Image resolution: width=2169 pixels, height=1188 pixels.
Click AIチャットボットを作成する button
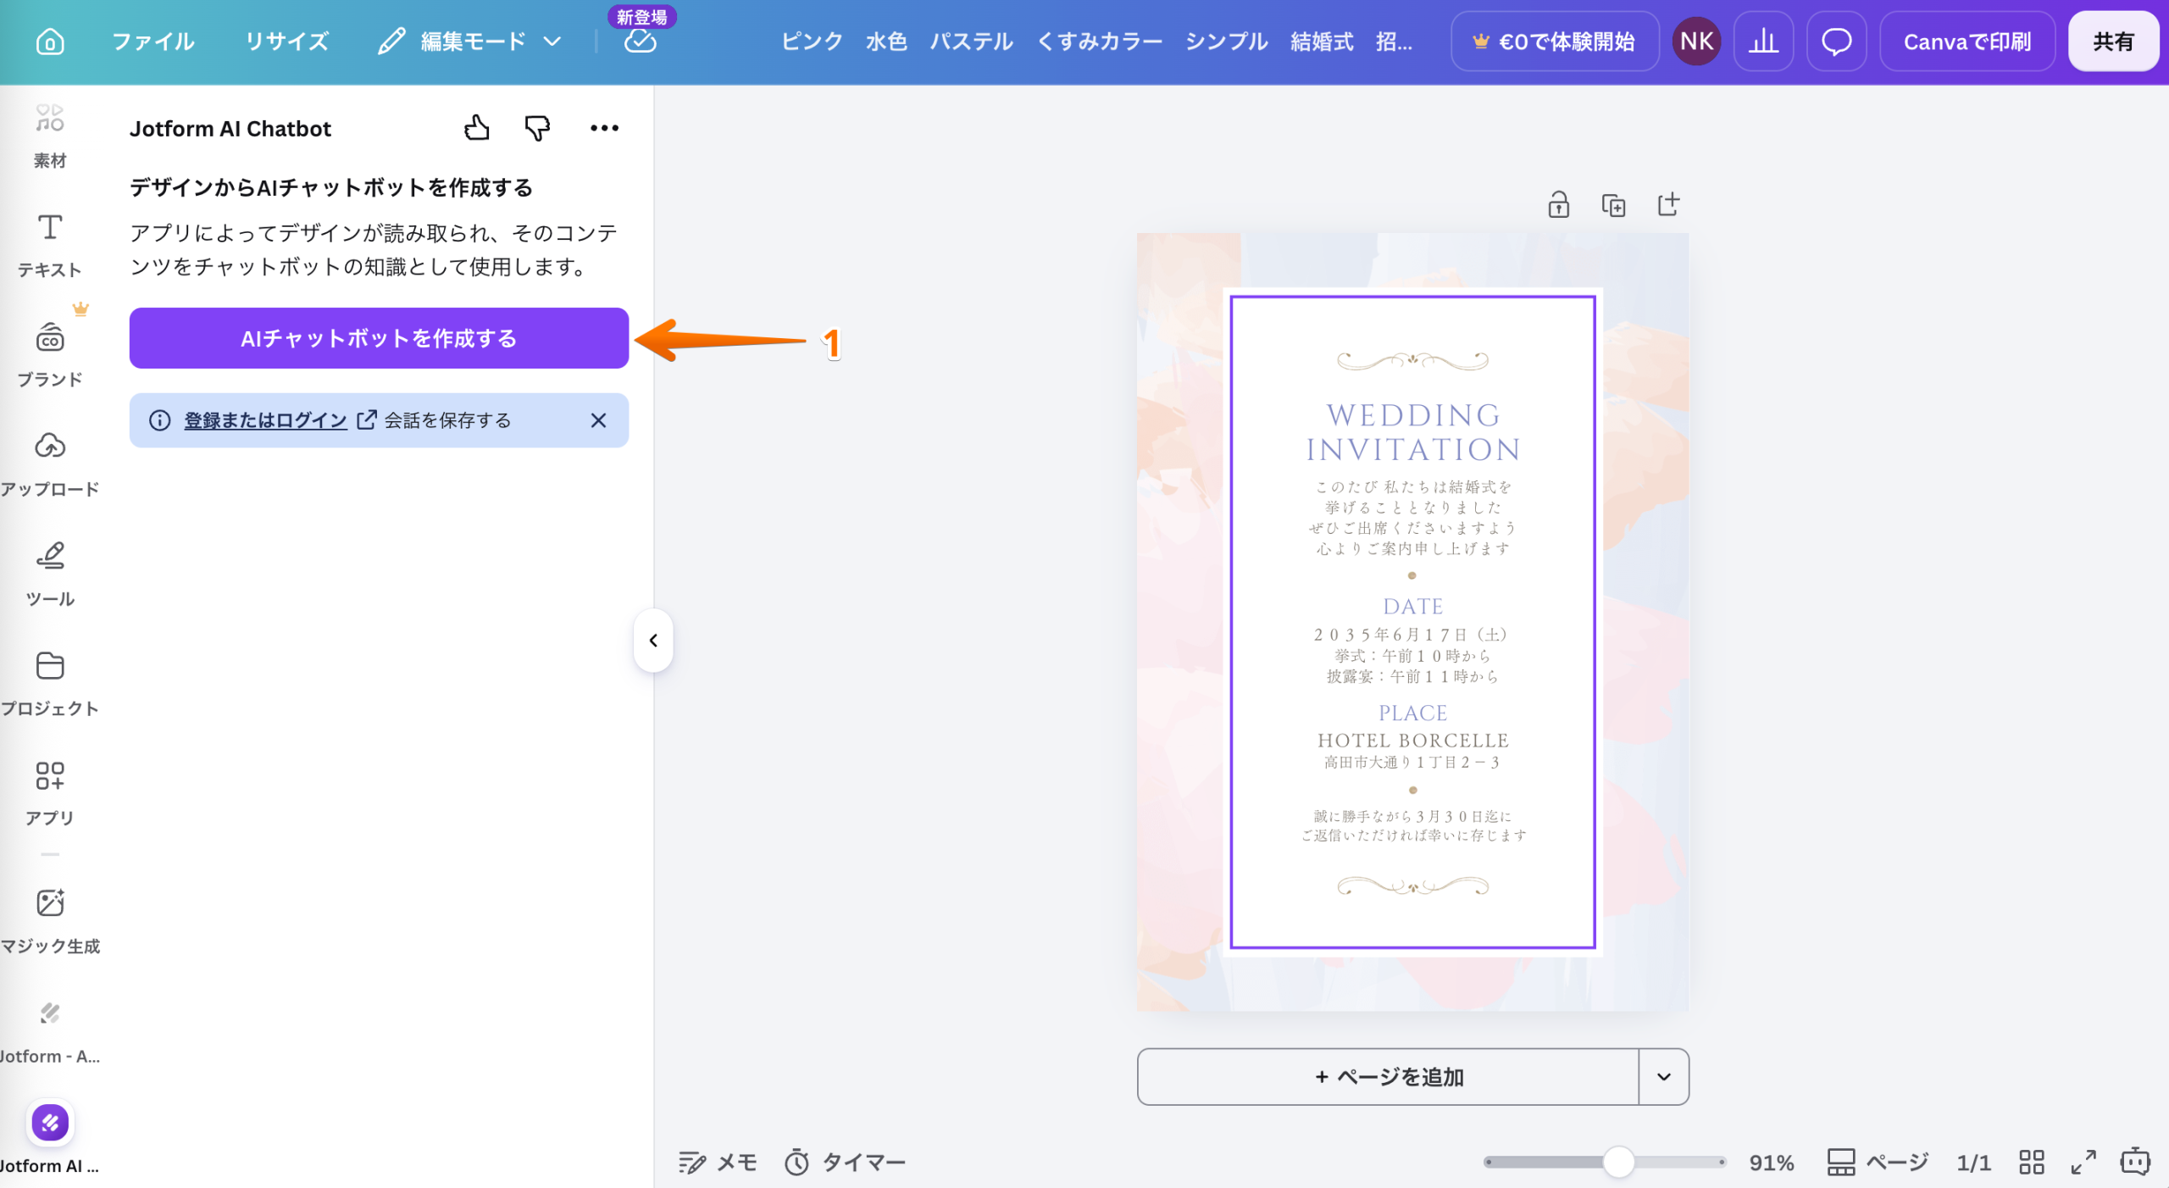379,338
